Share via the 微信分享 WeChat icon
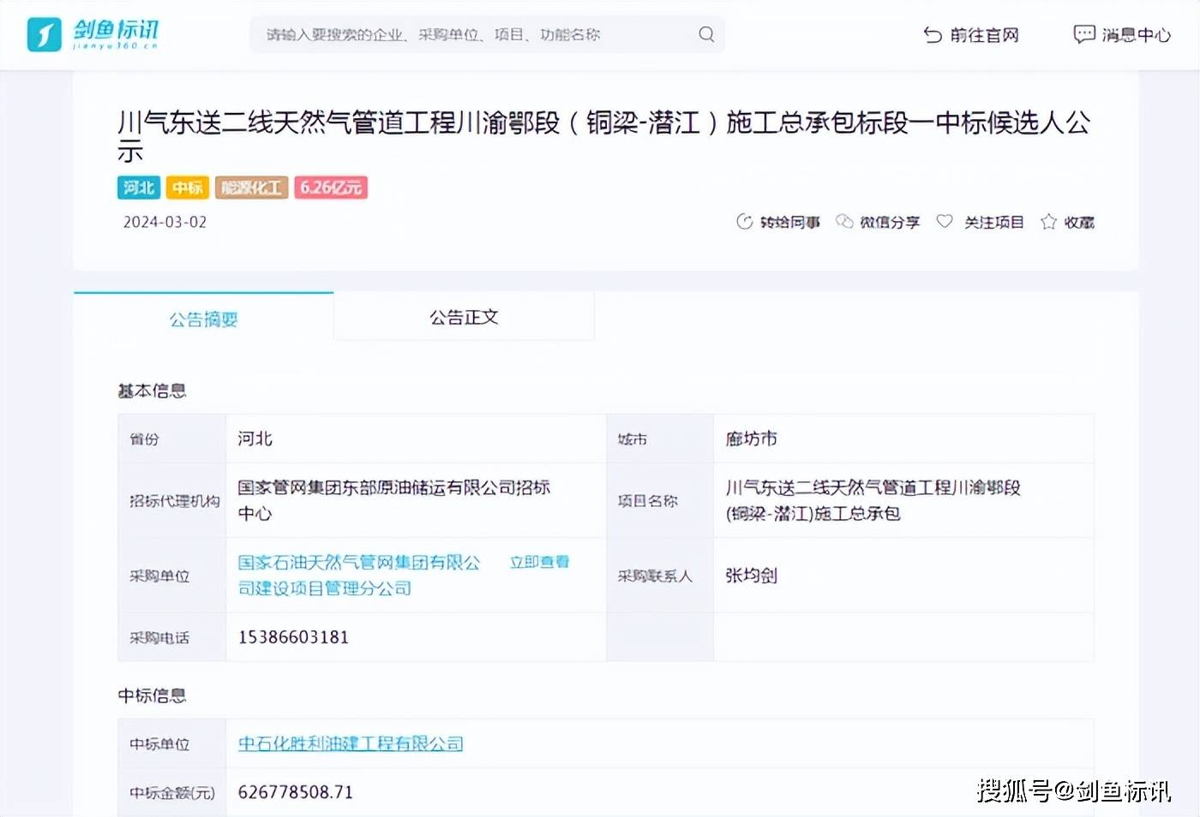The width and height of the screenshot is (1200, 817). click(844, 221)
